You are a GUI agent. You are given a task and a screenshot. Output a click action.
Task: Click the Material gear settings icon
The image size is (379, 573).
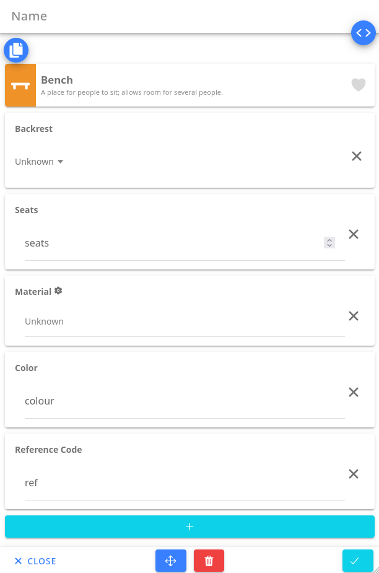click(58, 291)
